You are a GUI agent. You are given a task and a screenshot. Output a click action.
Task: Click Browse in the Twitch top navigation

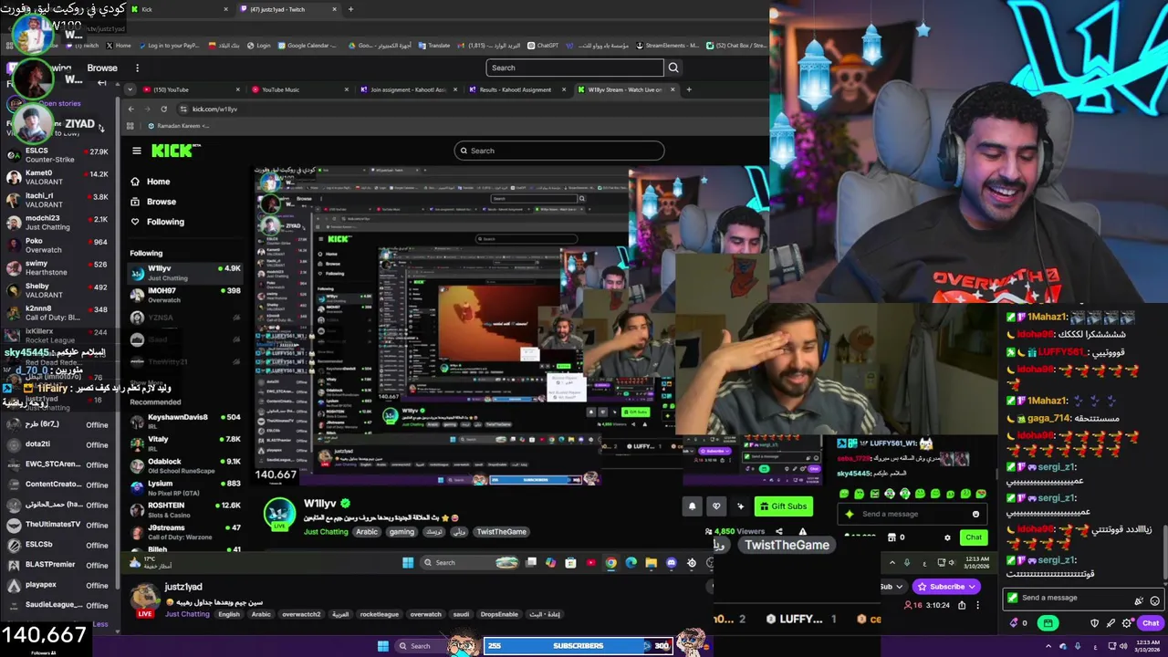(x=102, y=68)
